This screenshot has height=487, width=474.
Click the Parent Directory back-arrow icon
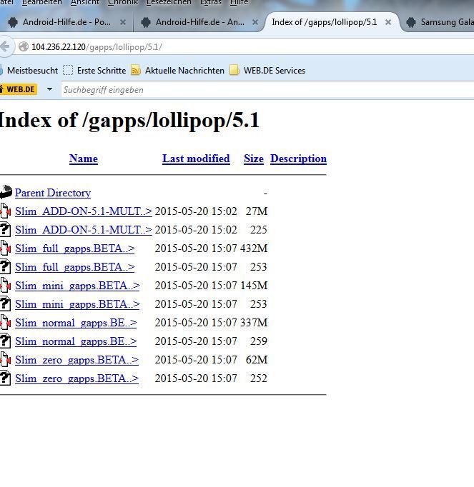pos(6,192)
